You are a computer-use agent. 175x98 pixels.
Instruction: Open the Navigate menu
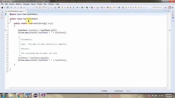[26, 4]
